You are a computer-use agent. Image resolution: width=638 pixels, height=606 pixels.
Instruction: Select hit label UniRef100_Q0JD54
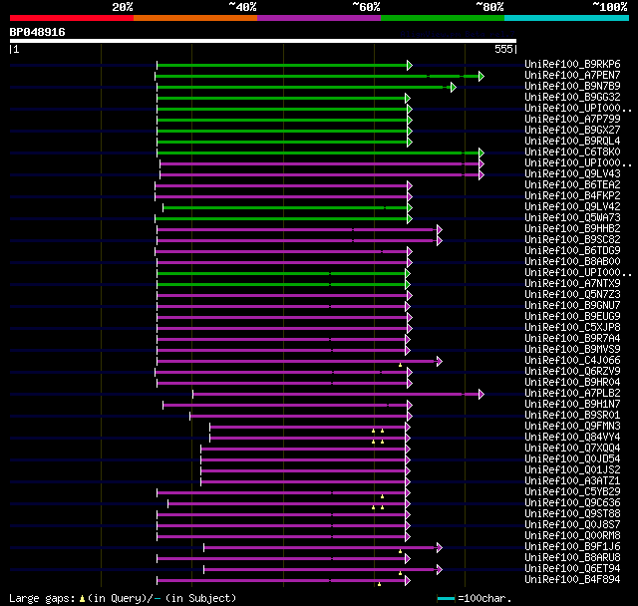572,459
